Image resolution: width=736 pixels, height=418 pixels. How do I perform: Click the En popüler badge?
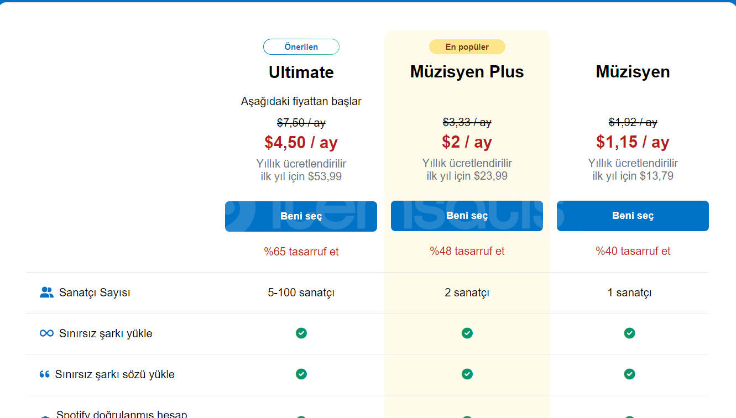467,47
